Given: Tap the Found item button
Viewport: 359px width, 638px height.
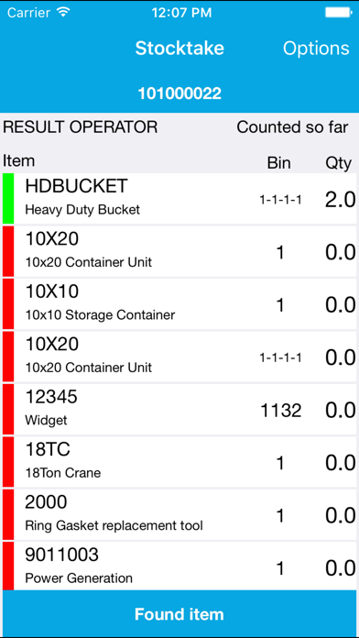Looking at the screenshot, I should [x=179, y=614].
